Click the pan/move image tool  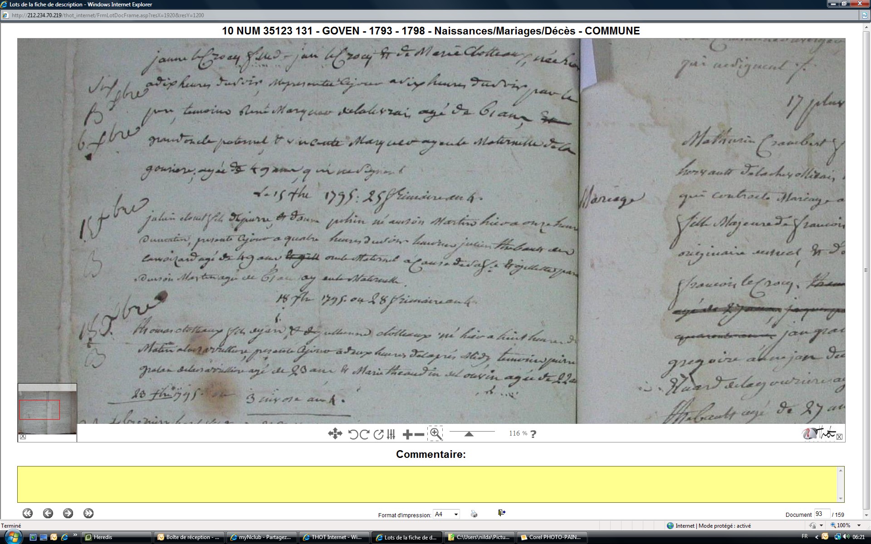coord(335,434)
